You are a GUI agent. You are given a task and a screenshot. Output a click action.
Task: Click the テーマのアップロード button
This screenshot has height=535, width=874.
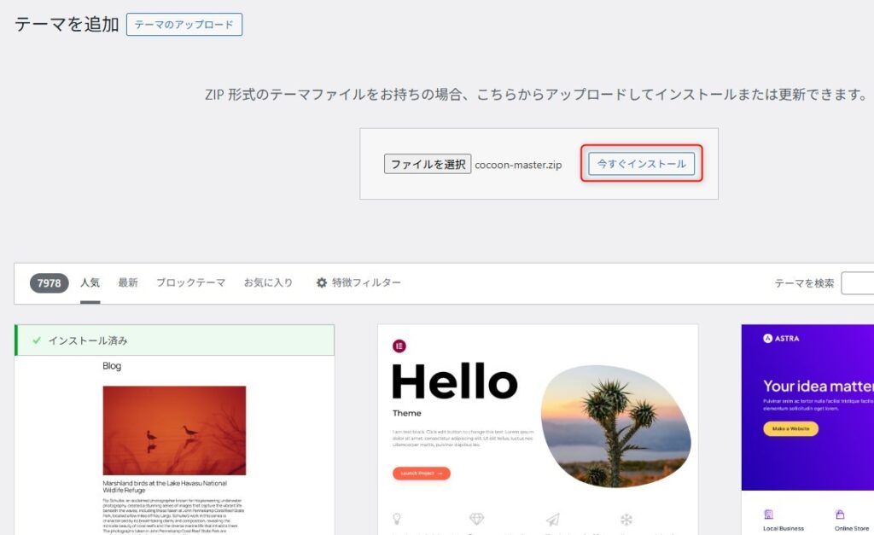click(x=184, y=25)
